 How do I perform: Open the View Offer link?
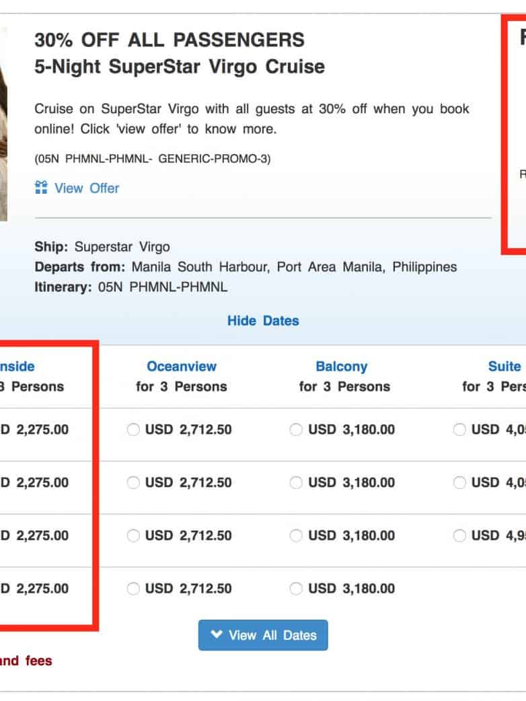click(x=86, y=188)
